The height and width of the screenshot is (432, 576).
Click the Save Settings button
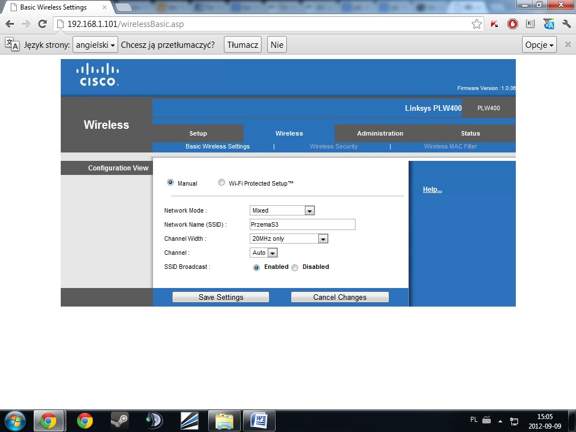click(220, 297)
